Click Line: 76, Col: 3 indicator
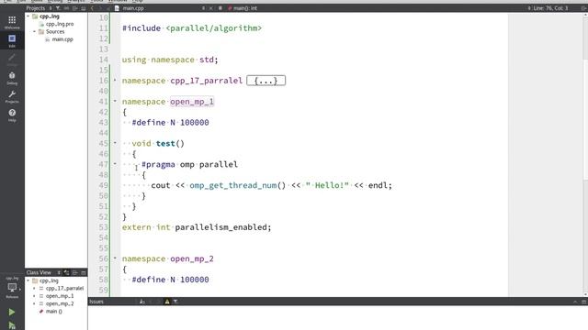Image resolution: width=588 pixels, height=330 pixels. tap(551, 8)
